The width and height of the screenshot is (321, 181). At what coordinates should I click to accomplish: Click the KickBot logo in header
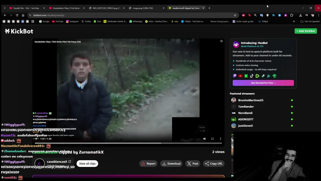19,31
